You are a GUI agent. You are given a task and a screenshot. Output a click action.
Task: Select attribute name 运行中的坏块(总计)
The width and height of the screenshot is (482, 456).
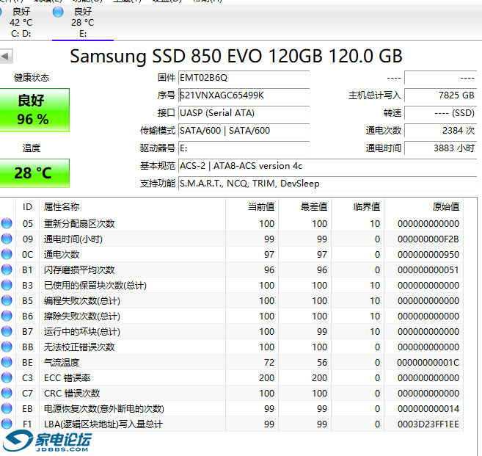click(x=81, y=332)
